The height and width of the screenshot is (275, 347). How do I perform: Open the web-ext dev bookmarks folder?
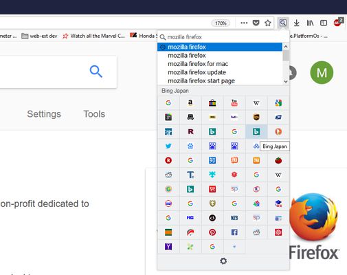click(39, 36)
